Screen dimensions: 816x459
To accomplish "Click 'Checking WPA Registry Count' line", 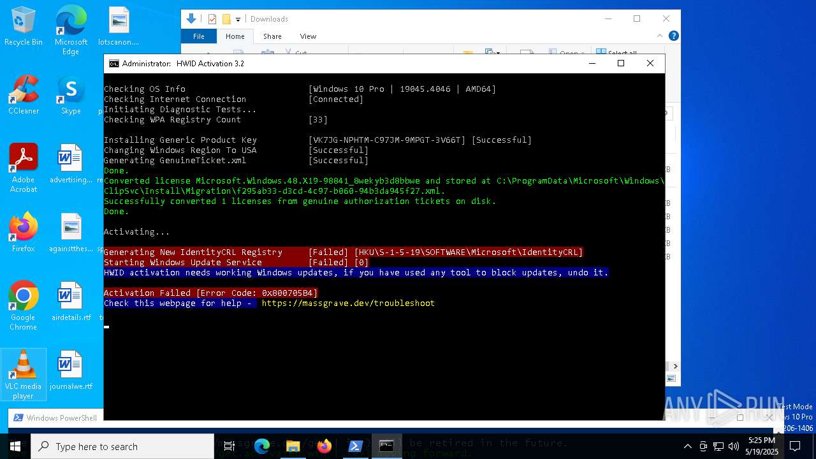I will pyautogui.click(x=216, y=119).
